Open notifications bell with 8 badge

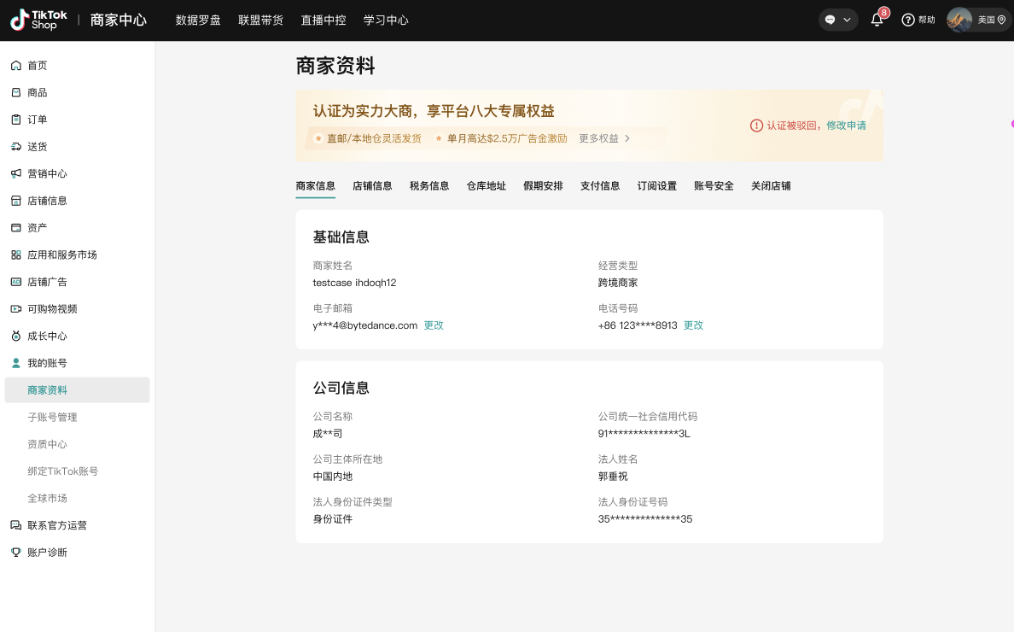[x=877, y=20]
